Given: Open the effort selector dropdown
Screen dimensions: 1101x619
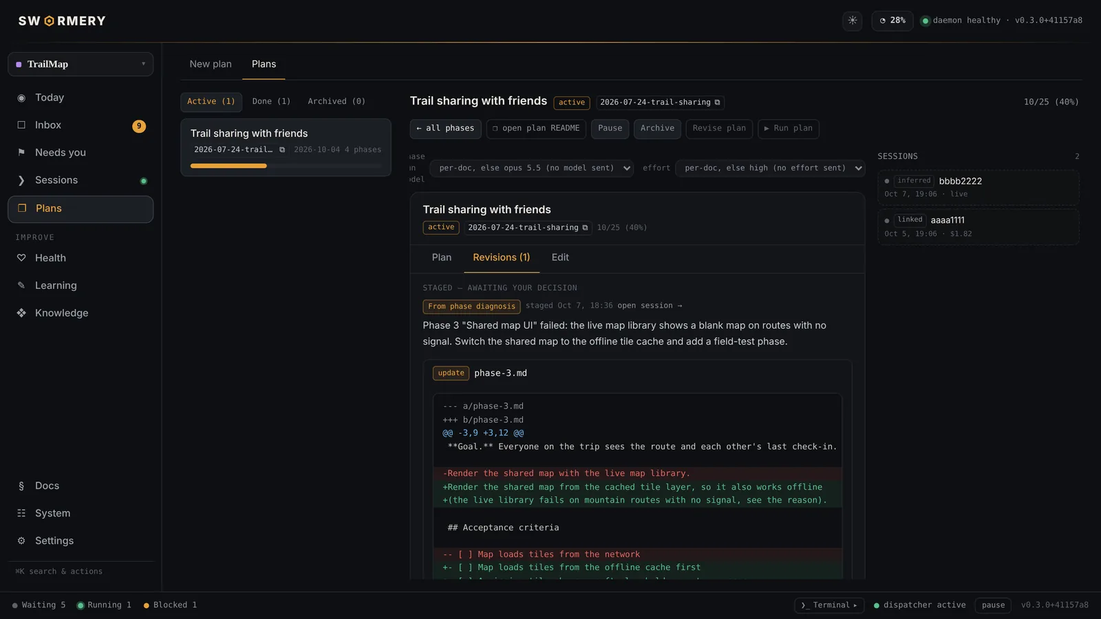Looking at the screenshot, I should (771, 168).
